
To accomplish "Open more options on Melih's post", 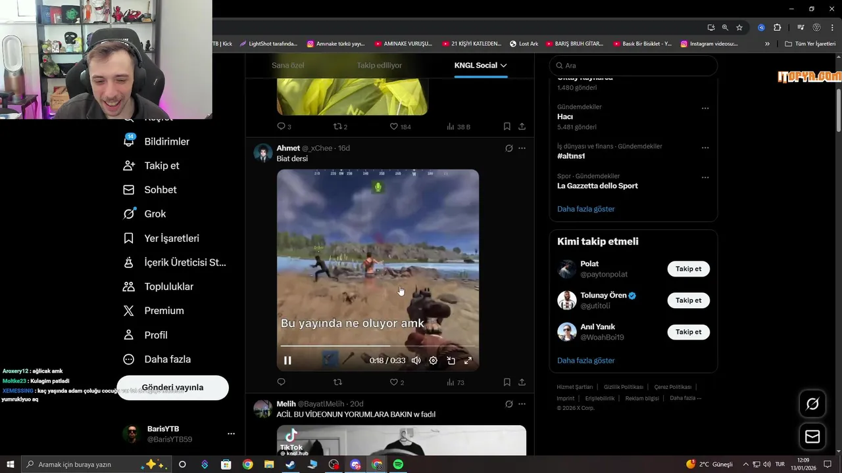I will (x=522, y=403).
